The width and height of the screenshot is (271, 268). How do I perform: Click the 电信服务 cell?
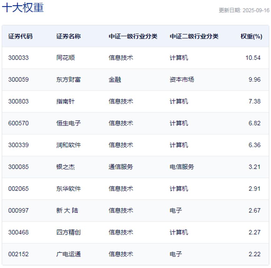[x=182, y=167]
